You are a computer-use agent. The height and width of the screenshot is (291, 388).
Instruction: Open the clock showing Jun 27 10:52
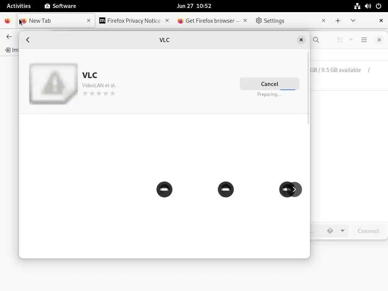[x=194, y=6]
